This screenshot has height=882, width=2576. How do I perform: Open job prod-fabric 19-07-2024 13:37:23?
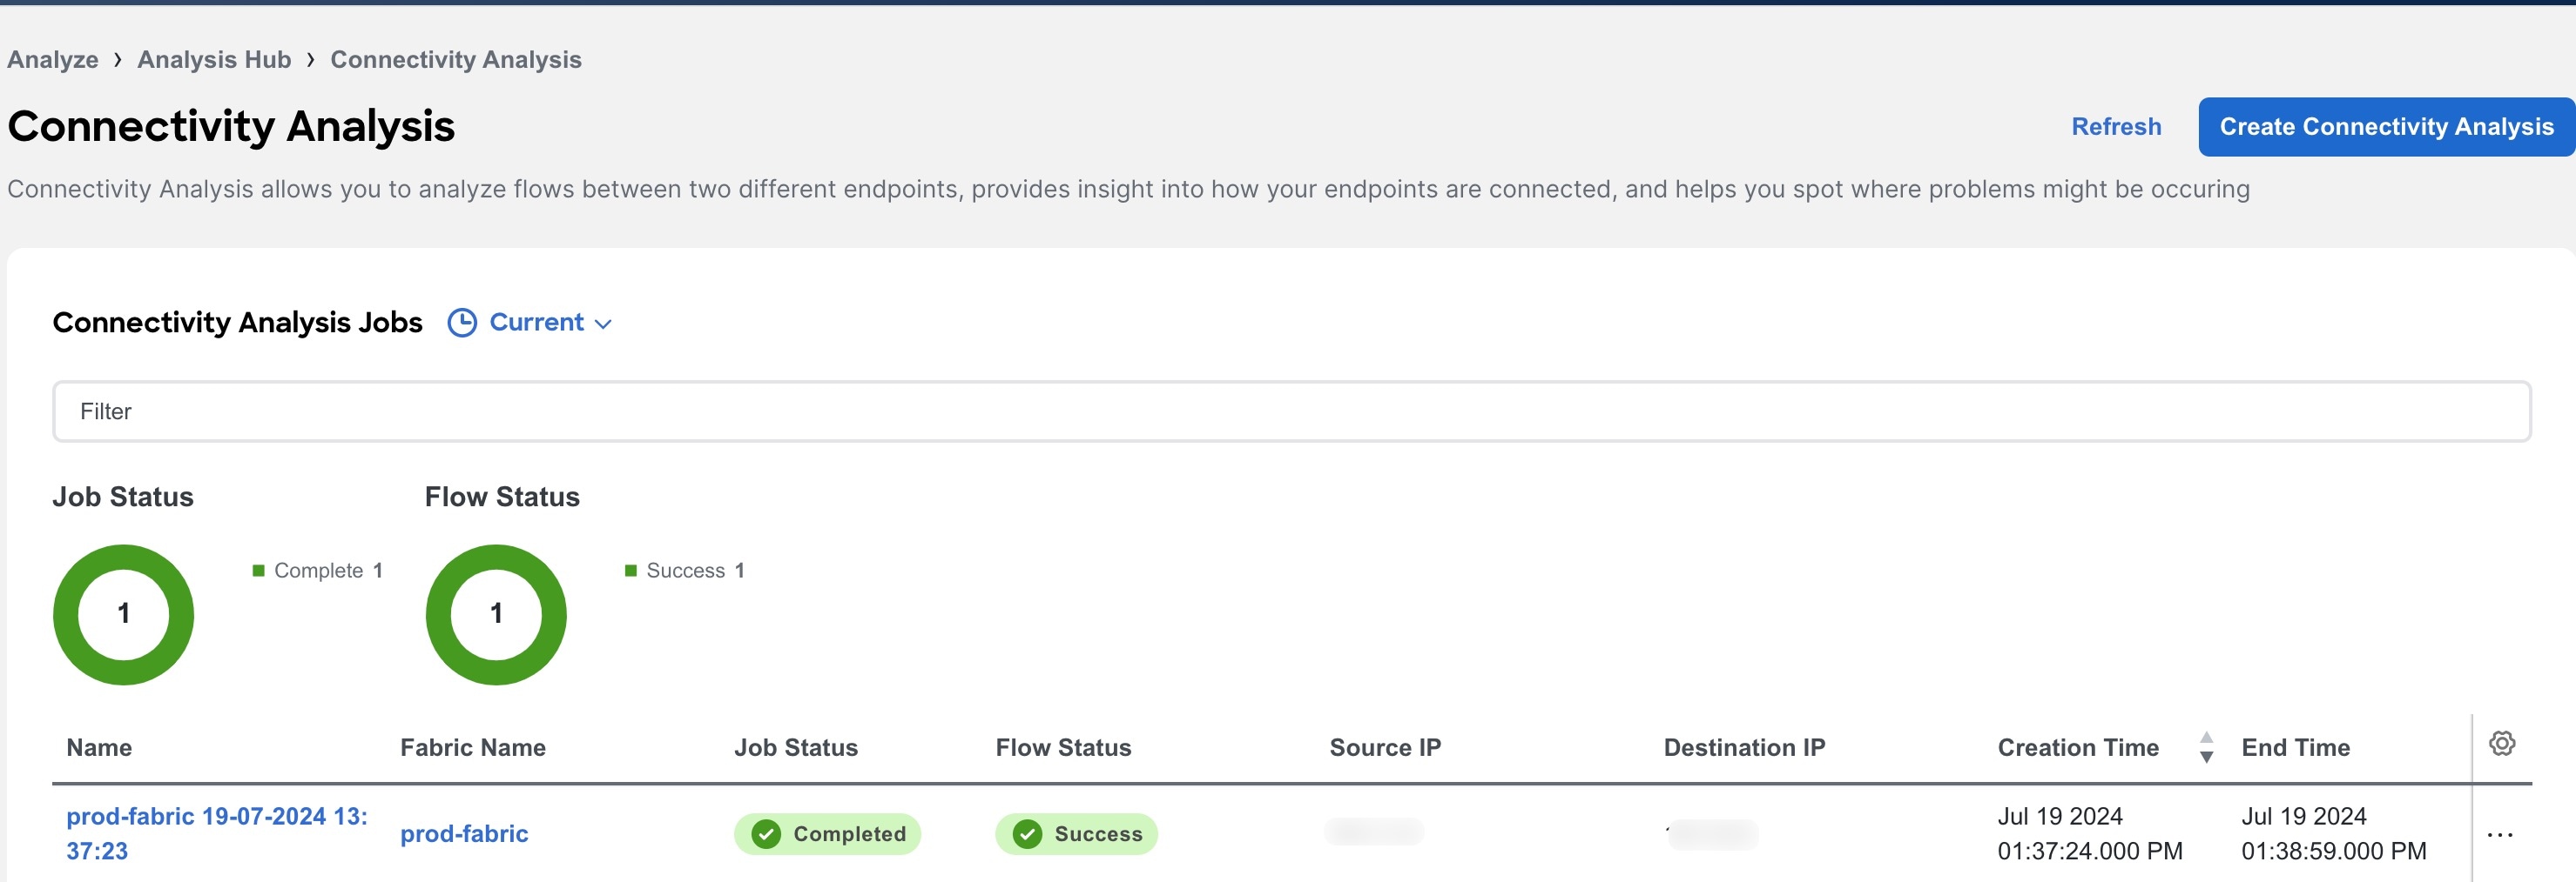(217, 833)
